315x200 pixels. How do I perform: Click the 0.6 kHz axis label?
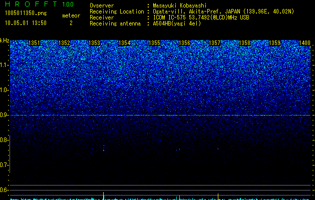[x=4, y=190]
